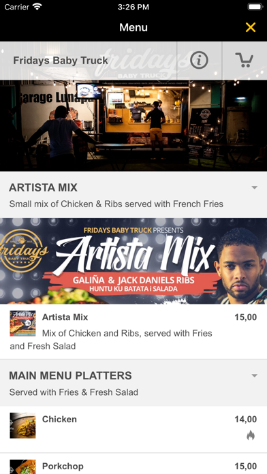Viewport: 267px width, 474px height.
Task: Tap the Artista Mix promotional banner
Action: (x=133, y=261)
